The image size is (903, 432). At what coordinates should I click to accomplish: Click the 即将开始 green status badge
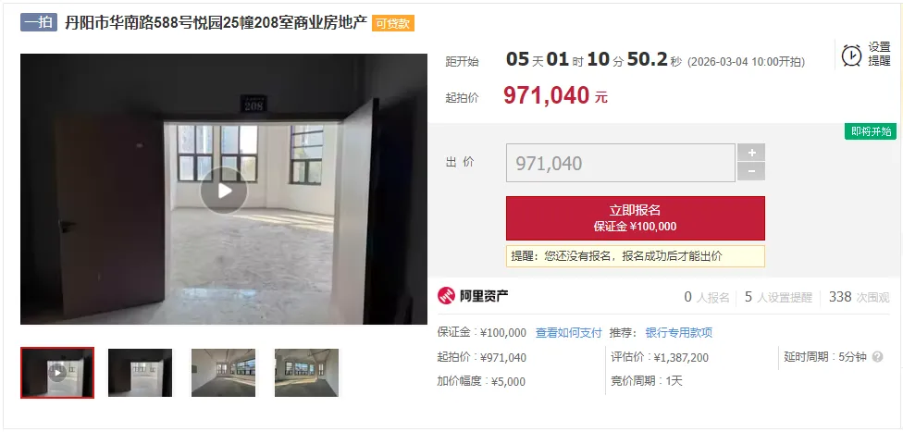(x=871, y=131)
